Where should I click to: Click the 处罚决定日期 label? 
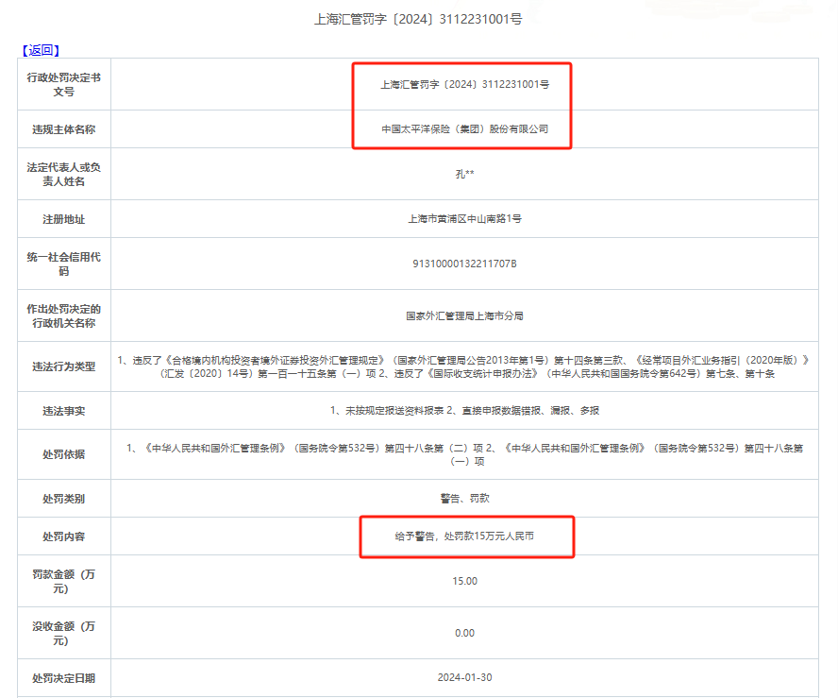[x=63, y=678]
